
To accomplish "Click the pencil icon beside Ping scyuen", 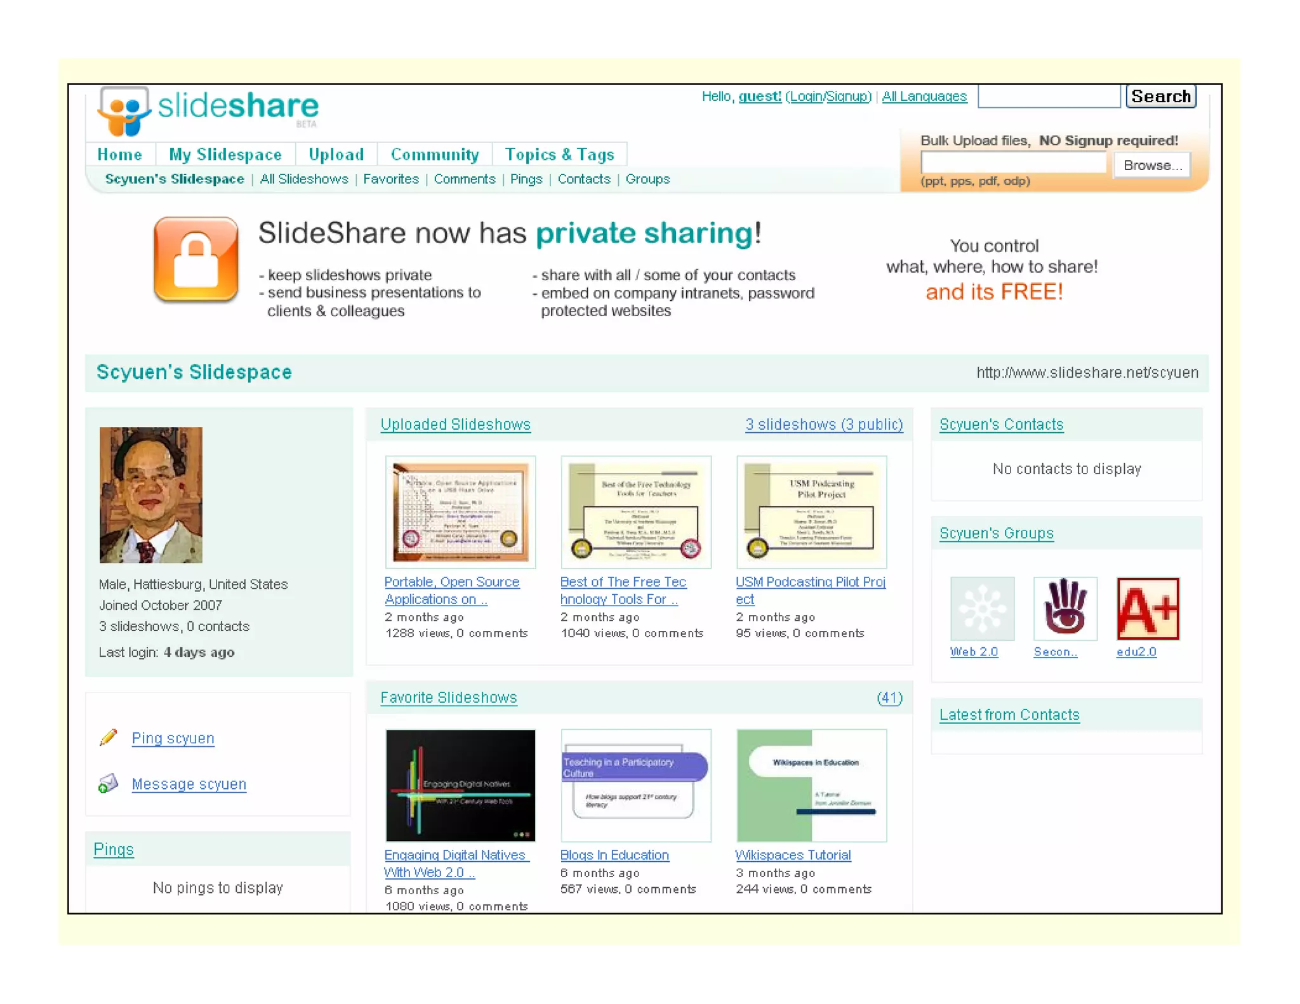I will click(x=109, y=737).
